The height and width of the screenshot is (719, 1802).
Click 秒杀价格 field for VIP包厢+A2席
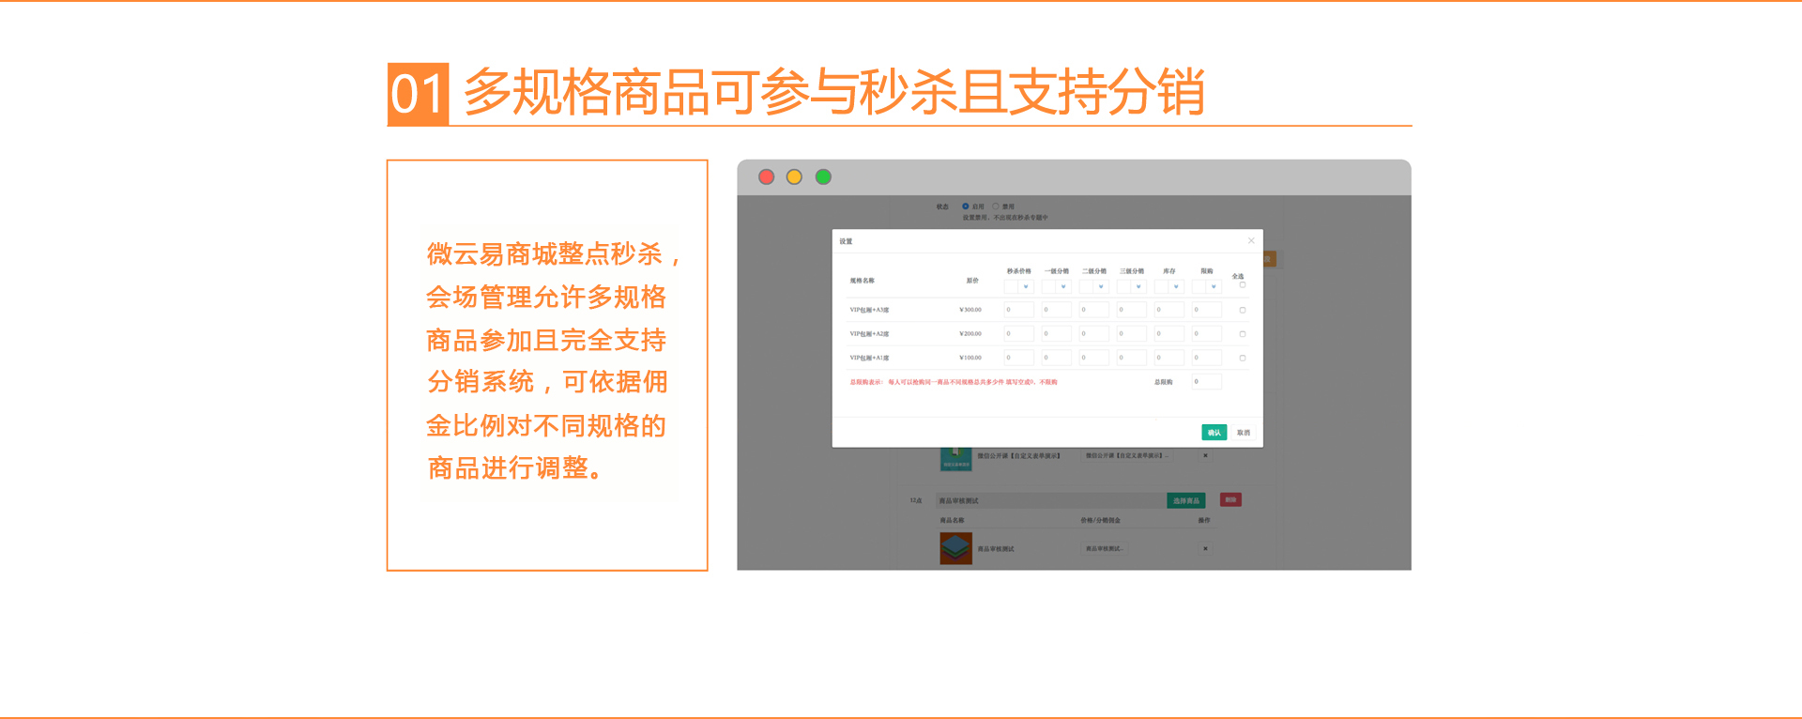coord(1018,333)
